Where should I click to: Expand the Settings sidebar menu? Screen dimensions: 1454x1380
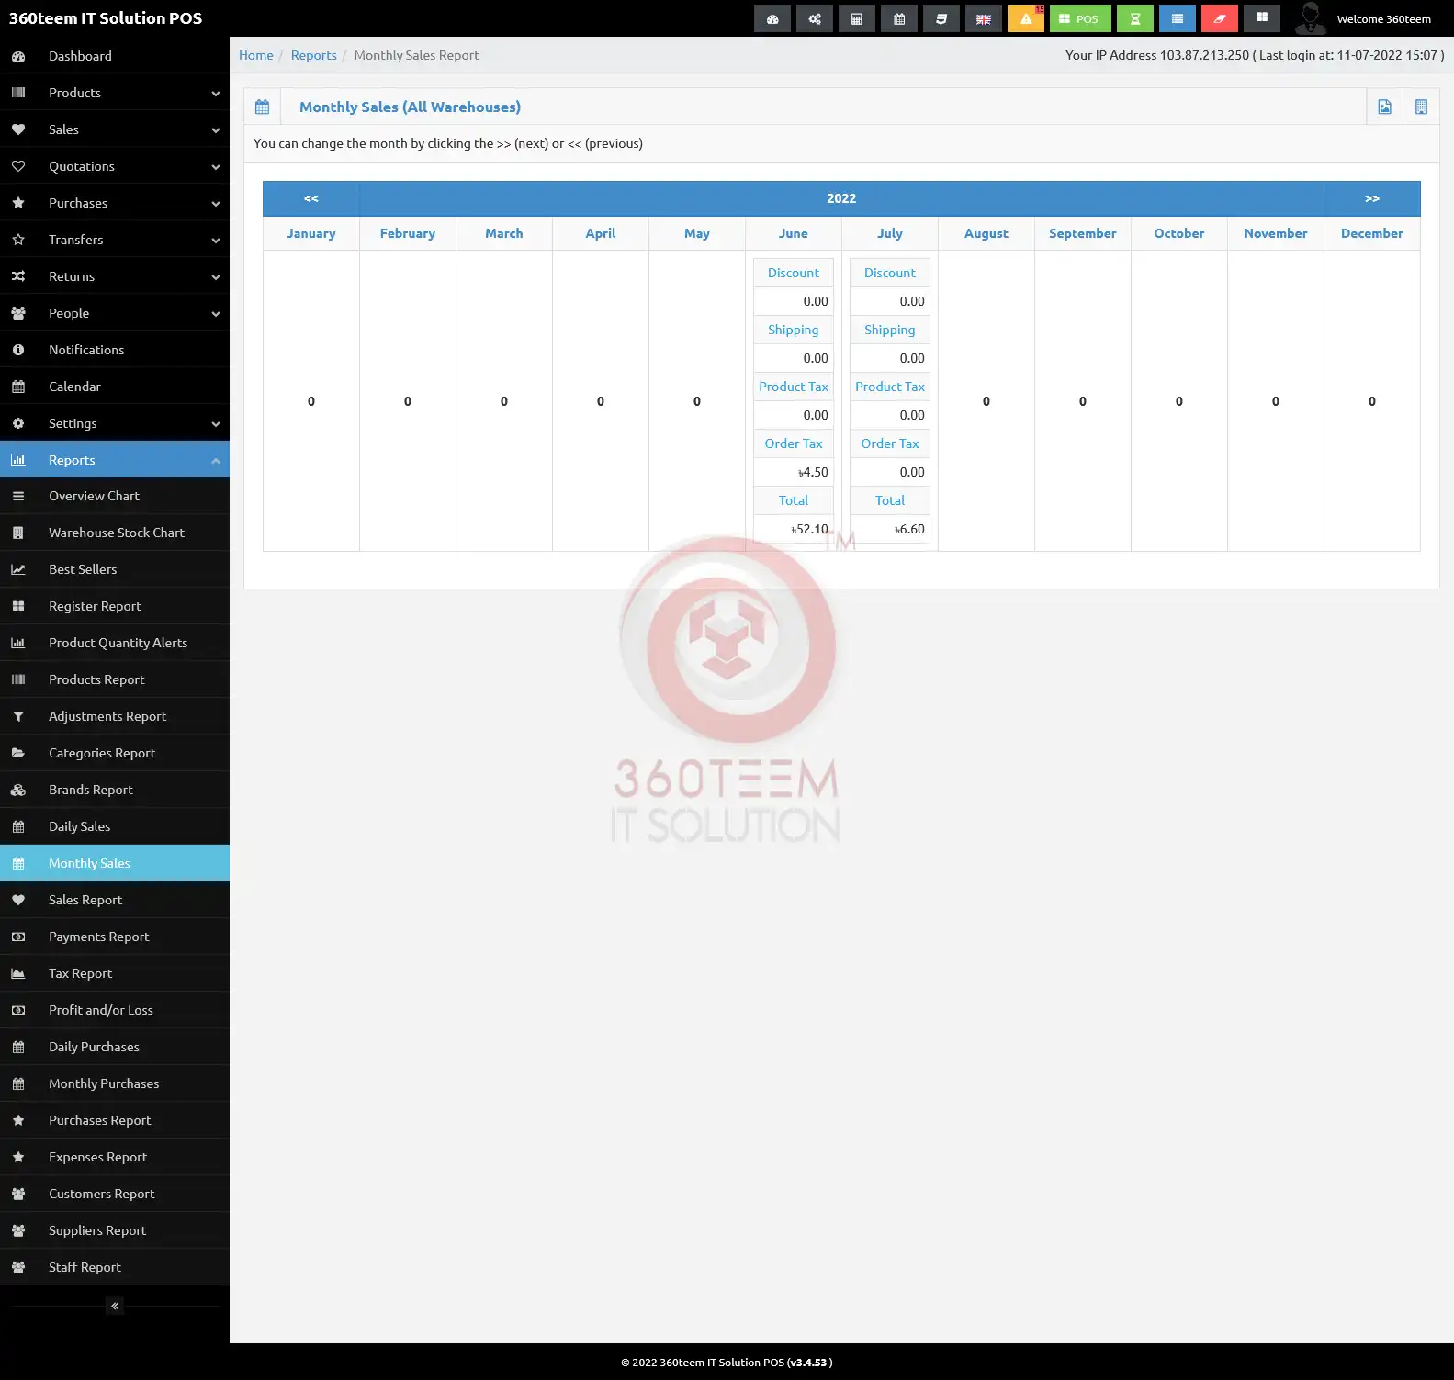pyautogui.click(x=115, y=423)
